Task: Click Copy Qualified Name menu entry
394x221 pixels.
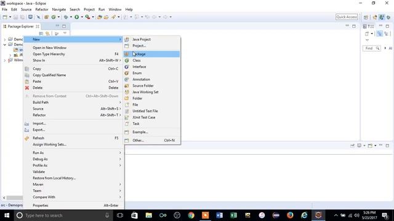Action: [73, 75]
